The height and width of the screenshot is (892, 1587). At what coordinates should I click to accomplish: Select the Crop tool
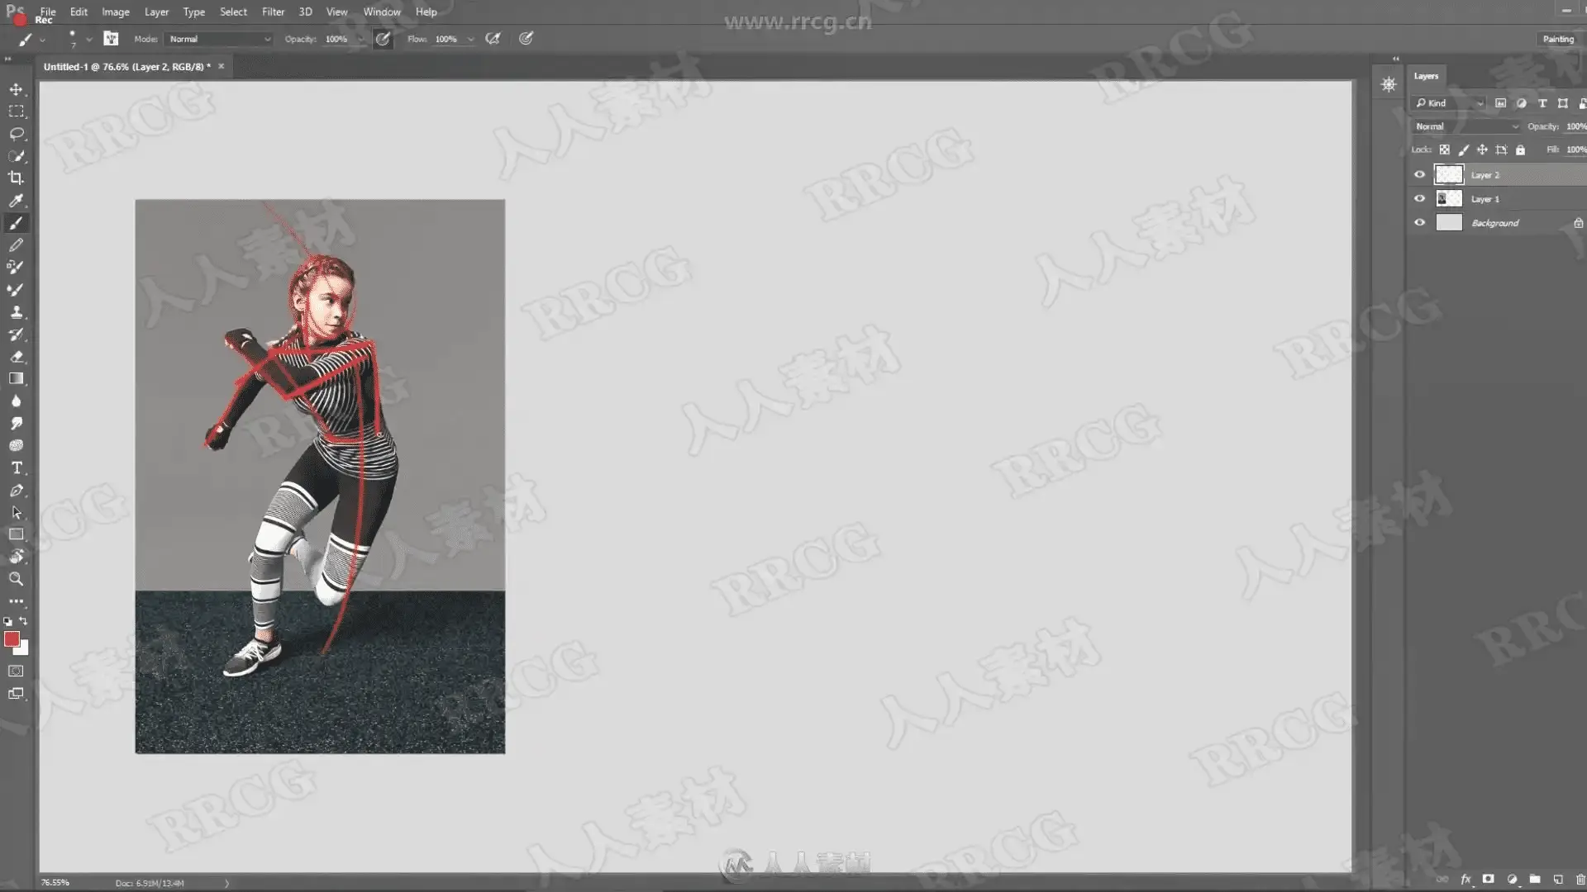pos(16,178)
